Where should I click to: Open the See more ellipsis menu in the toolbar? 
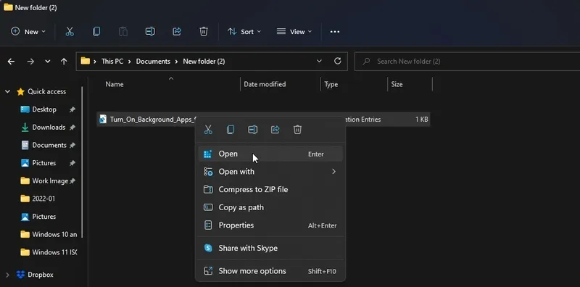click(x=335, y=32)
